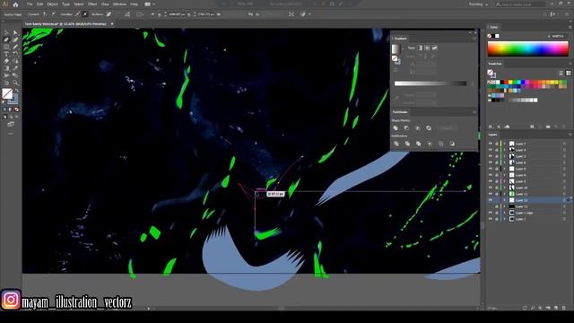The height and width of the screenshot is (323, 574).
Task: Hide the selected Layer 12 eye icon
Action: click(x=491, y=200)
